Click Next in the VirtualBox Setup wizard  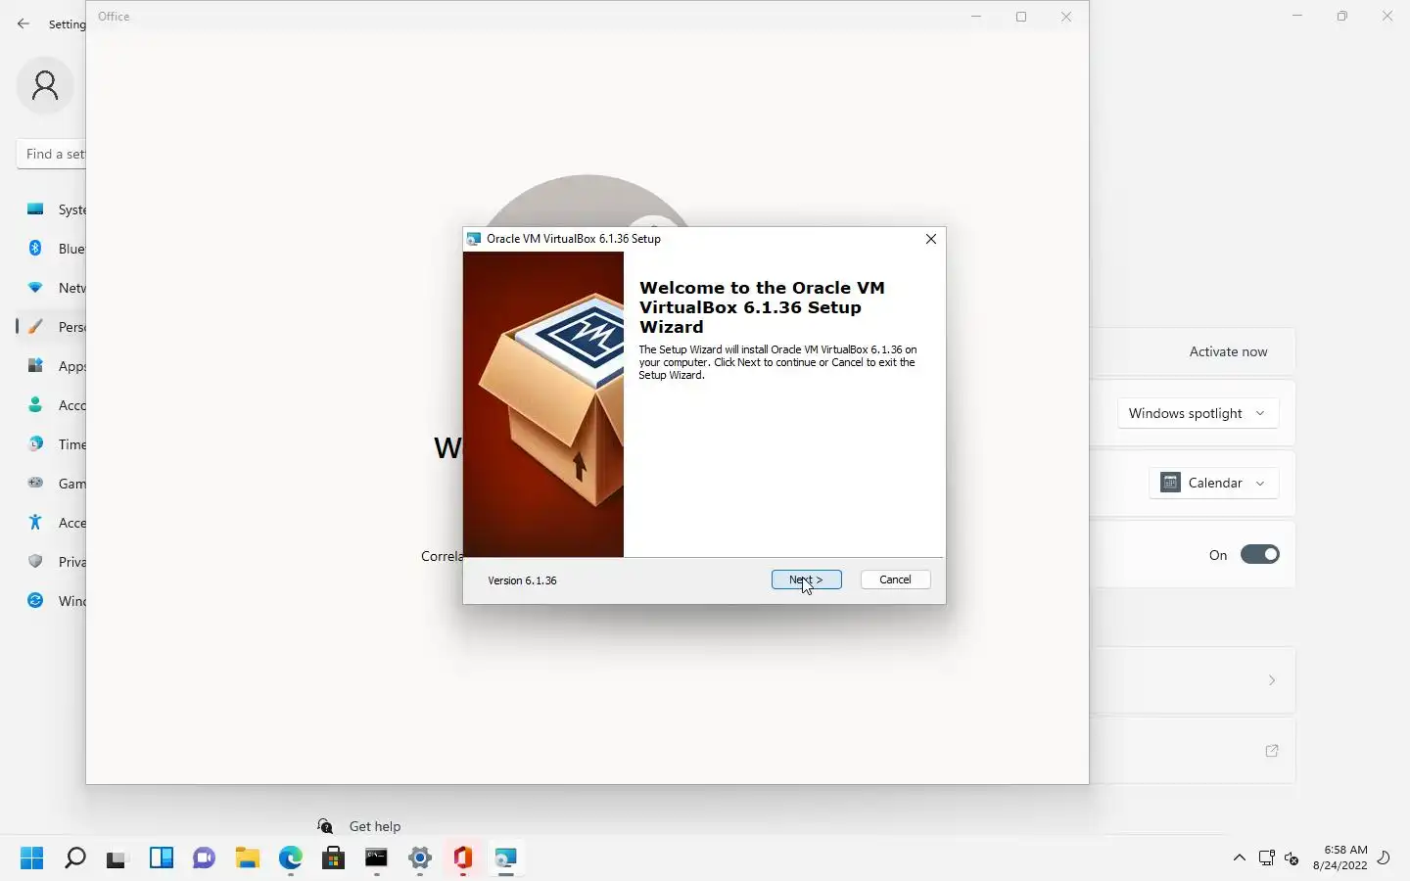click(806, 580)
